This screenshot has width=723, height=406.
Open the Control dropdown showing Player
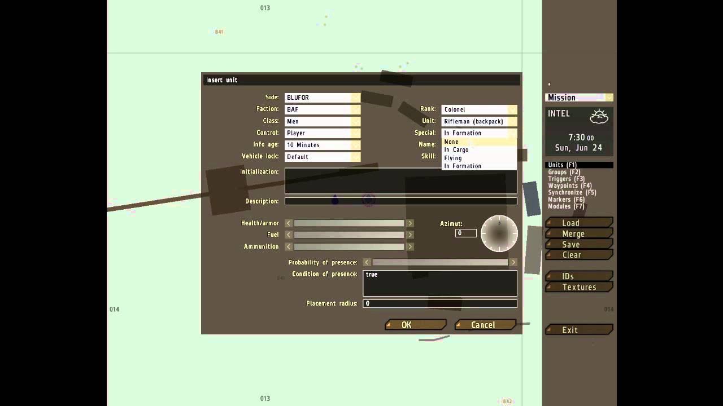point(323,133)
